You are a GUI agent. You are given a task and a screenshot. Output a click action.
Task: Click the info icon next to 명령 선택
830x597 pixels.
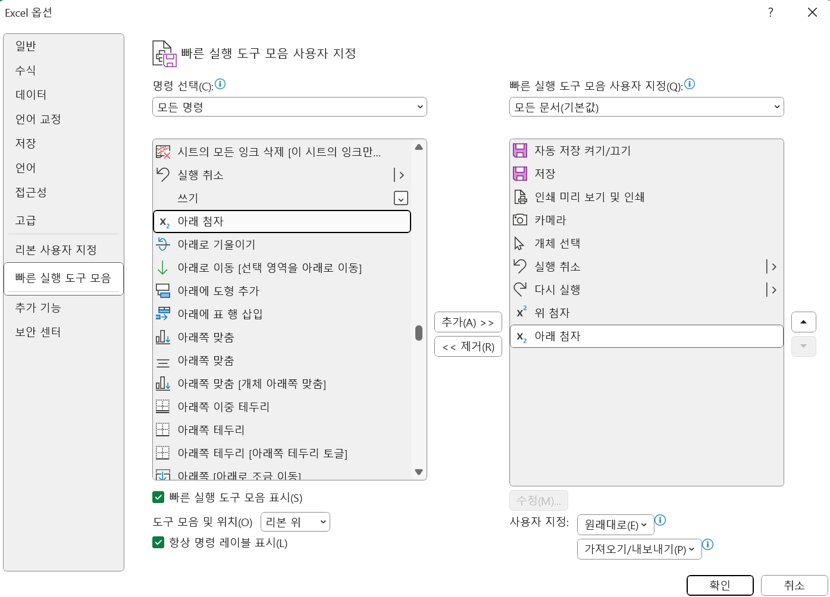pyautogui.click(x=220, y=84)
